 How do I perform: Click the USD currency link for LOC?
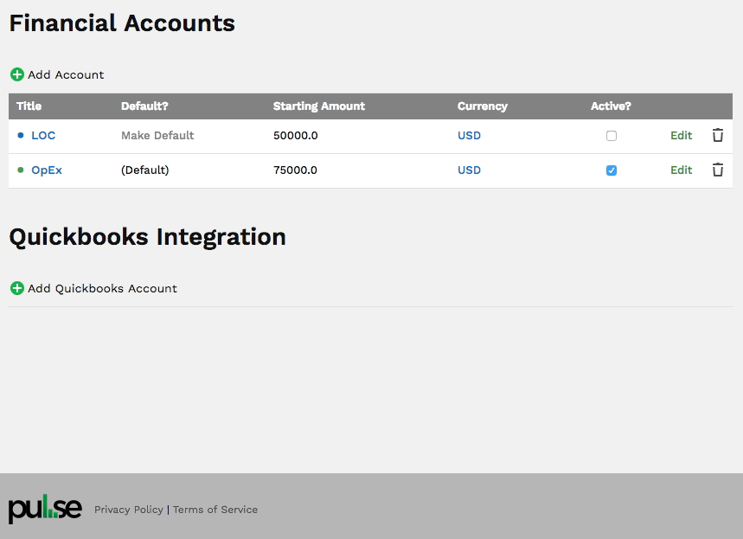469,136
